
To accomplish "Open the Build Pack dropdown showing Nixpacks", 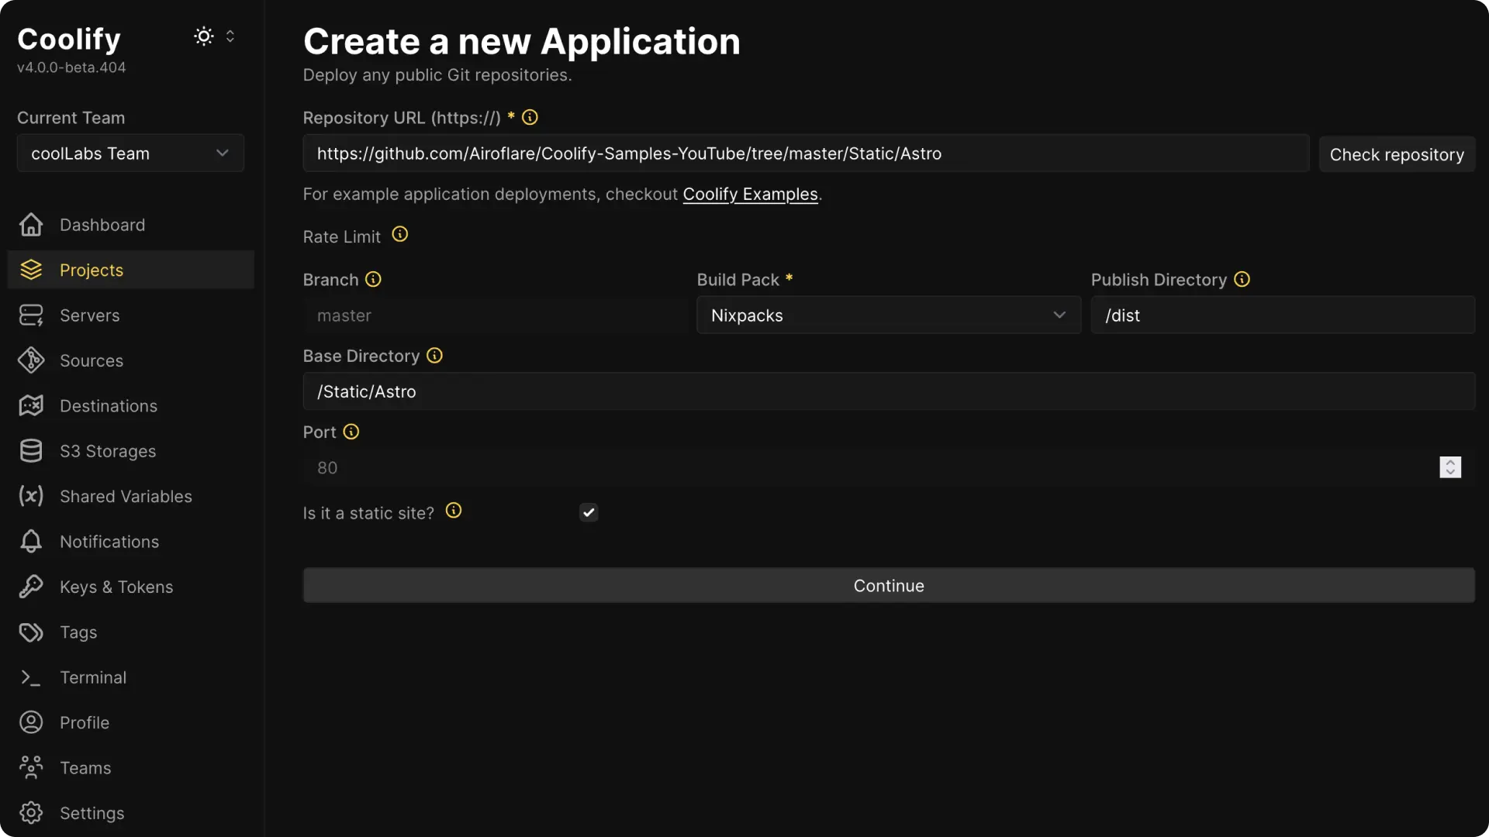I will pos(889,315).
